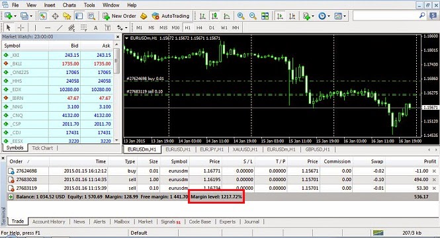This screenshot has width=440, height=238.
Task: Switch to the D1 timeframe
Action: 212,28
